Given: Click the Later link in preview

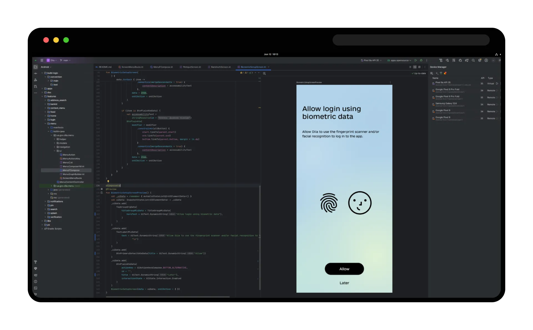Looking at the screenshot, I should coord(344,283).
